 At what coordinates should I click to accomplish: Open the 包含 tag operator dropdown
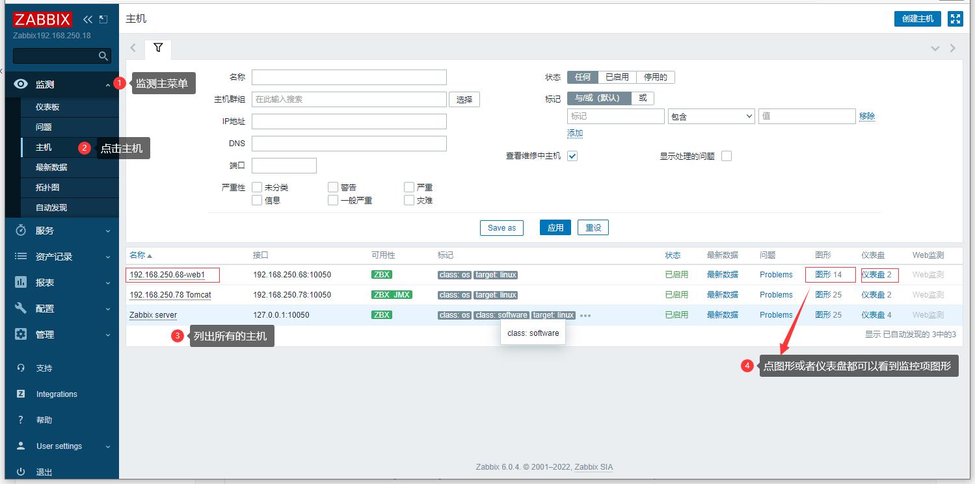[711, 116]
